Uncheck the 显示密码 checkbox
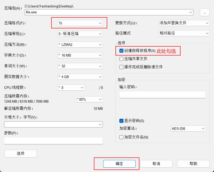The width and height of the screenshot is (214, 172). coord(121,121)
